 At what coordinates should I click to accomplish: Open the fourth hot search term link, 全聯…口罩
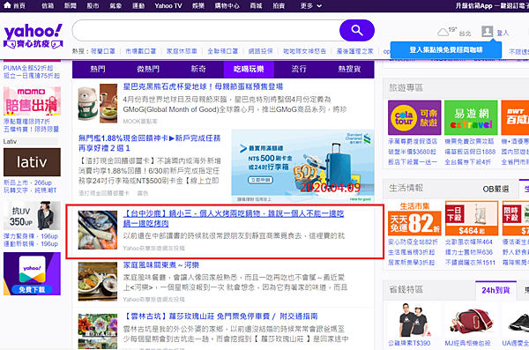[x=222, y=51]
